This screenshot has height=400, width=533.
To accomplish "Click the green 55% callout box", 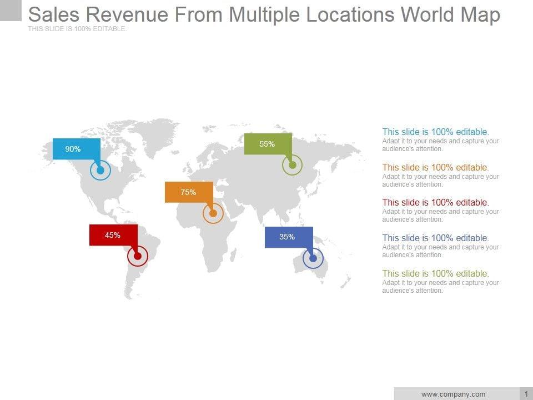I will 268,144.
